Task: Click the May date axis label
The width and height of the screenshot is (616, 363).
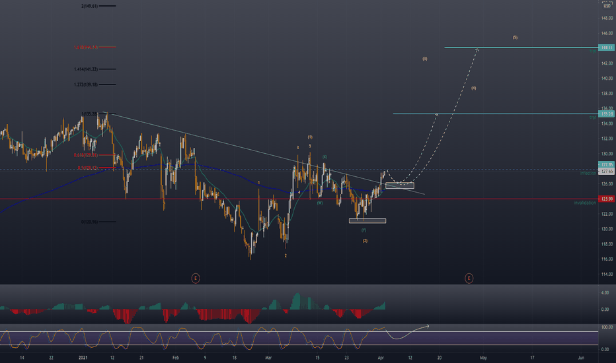Action: coord(483,358)
